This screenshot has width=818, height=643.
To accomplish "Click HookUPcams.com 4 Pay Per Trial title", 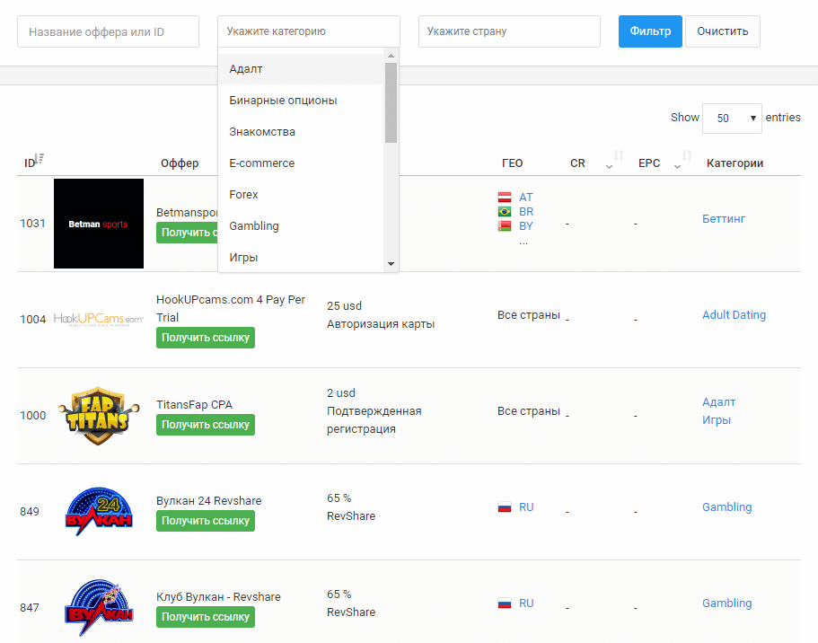I will pyautogui.click(x=231, y=308).
